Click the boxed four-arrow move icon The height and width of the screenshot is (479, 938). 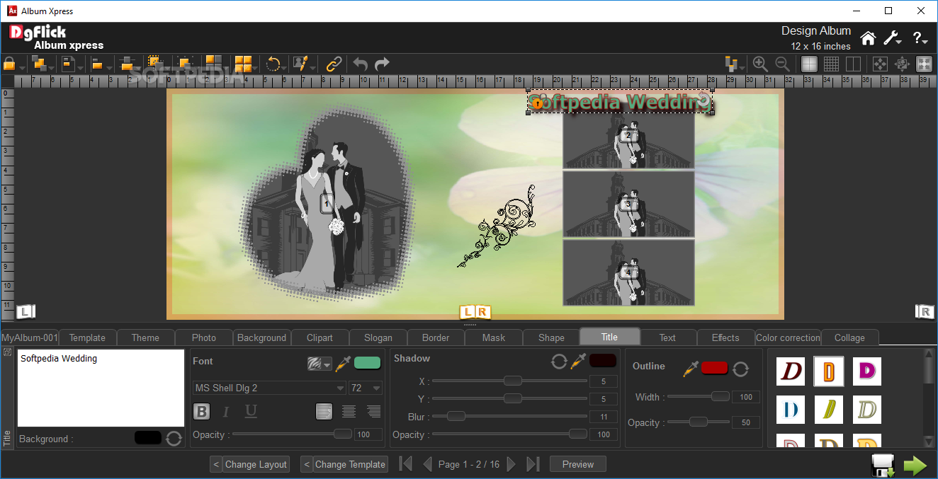pyautogui.click(x=880, y=64)
